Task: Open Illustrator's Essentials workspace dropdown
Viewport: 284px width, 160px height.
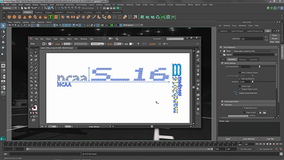Action: 158,39
